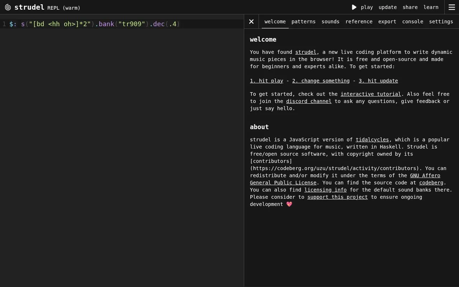Follow the tidalcycles link
The image size is (459, 287).
[372, 140]
